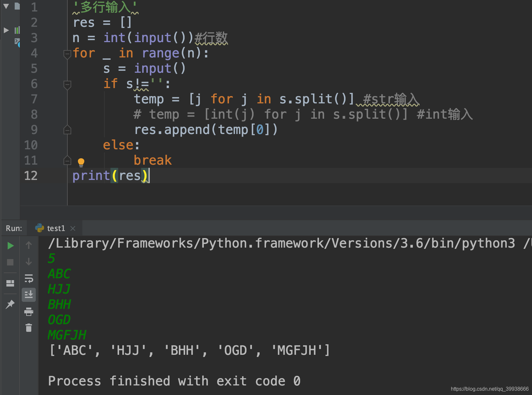This screenshot has width=532, height=395.
Task: Click the green bars icon in left sidebar
Action: click(17, 30)
